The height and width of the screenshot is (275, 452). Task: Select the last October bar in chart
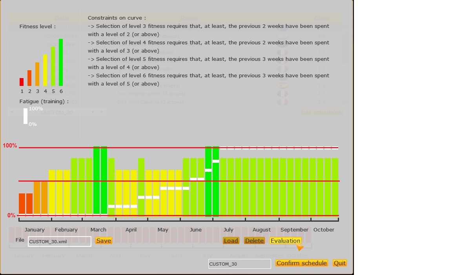click(335, 187)
